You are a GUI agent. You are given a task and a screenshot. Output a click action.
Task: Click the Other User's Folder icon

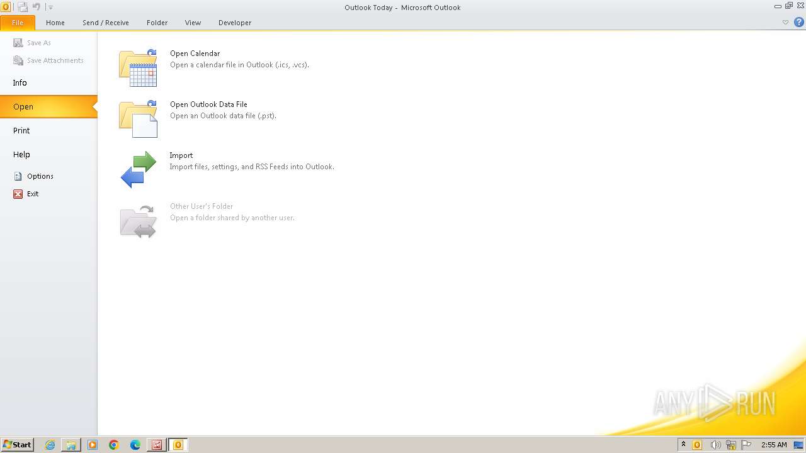[x=138, y=221]
